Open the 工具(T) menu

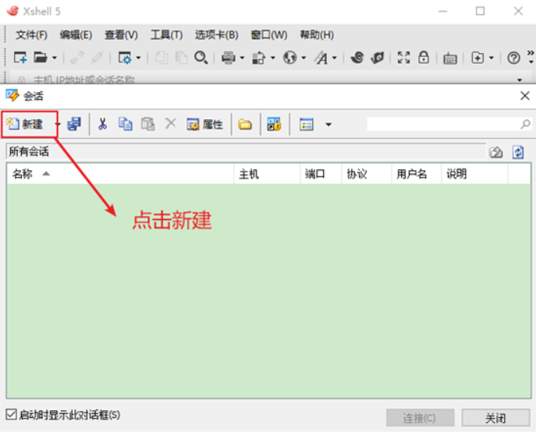click(166, 35)
